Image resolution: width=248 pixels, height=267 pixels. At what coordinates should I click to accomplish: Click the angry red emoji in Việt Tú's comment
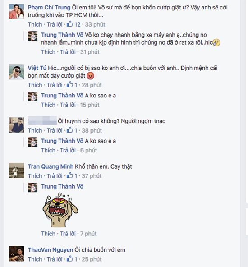pos(90,76)
